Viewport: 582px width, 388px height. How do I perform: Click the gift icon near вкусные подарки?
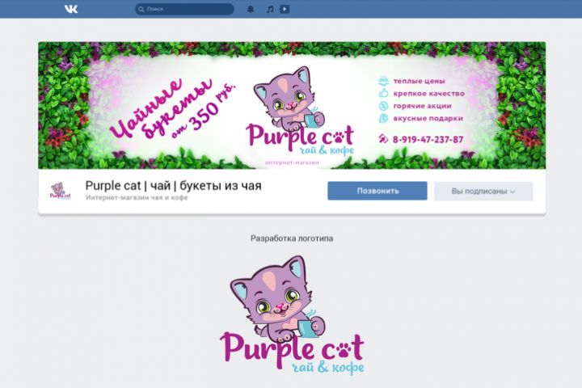tap(383, 118)
